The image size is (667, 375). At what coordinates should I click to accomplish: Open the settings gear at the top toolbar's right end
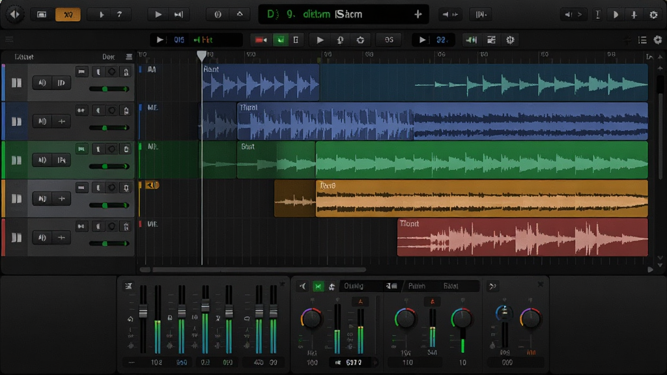pyautogui.click(x=654, y=14)
